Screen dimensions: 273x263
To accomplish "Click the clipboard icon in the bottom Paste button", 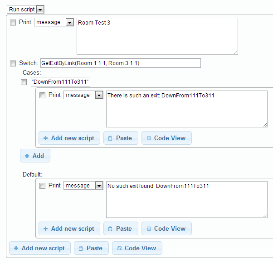I will 81,248.
